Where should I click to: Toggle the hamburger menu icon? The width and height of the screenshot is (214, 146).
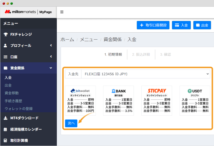[x=62, y=12]
